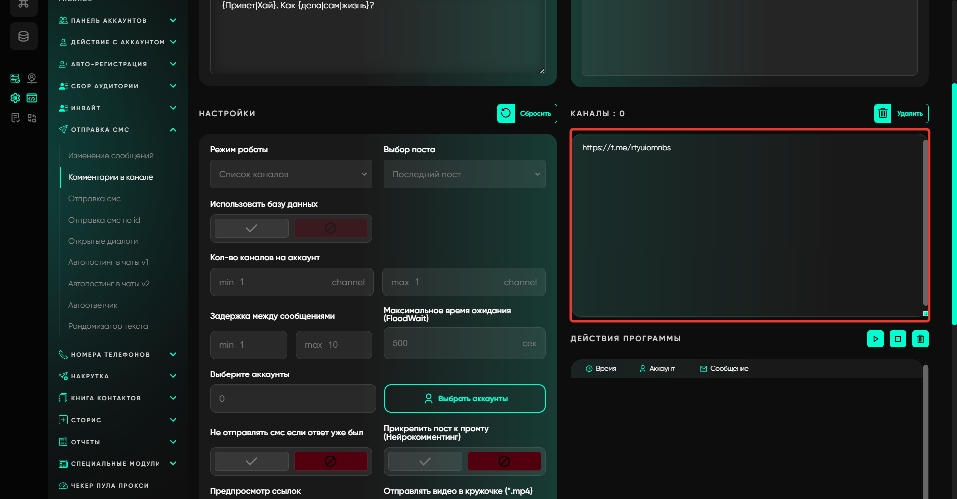Click the 'Выбрать аккаунты' button
This screenshot has width=957, height=499.
coord(465,399)
